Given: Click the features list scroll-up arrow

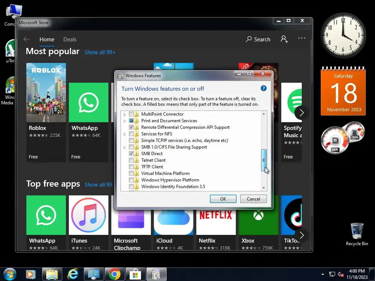Looking at the screenshot, I should click(x=264, y=114).
